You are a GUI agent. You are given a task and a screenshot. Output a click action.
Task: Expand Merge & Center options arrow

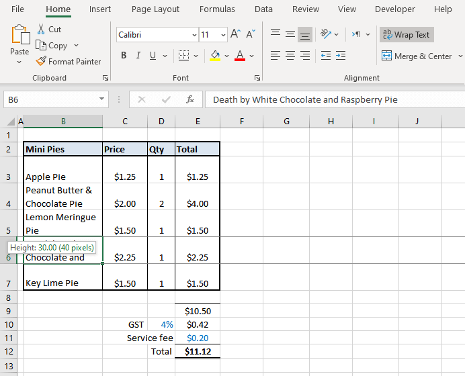click(x=460, y=56)
